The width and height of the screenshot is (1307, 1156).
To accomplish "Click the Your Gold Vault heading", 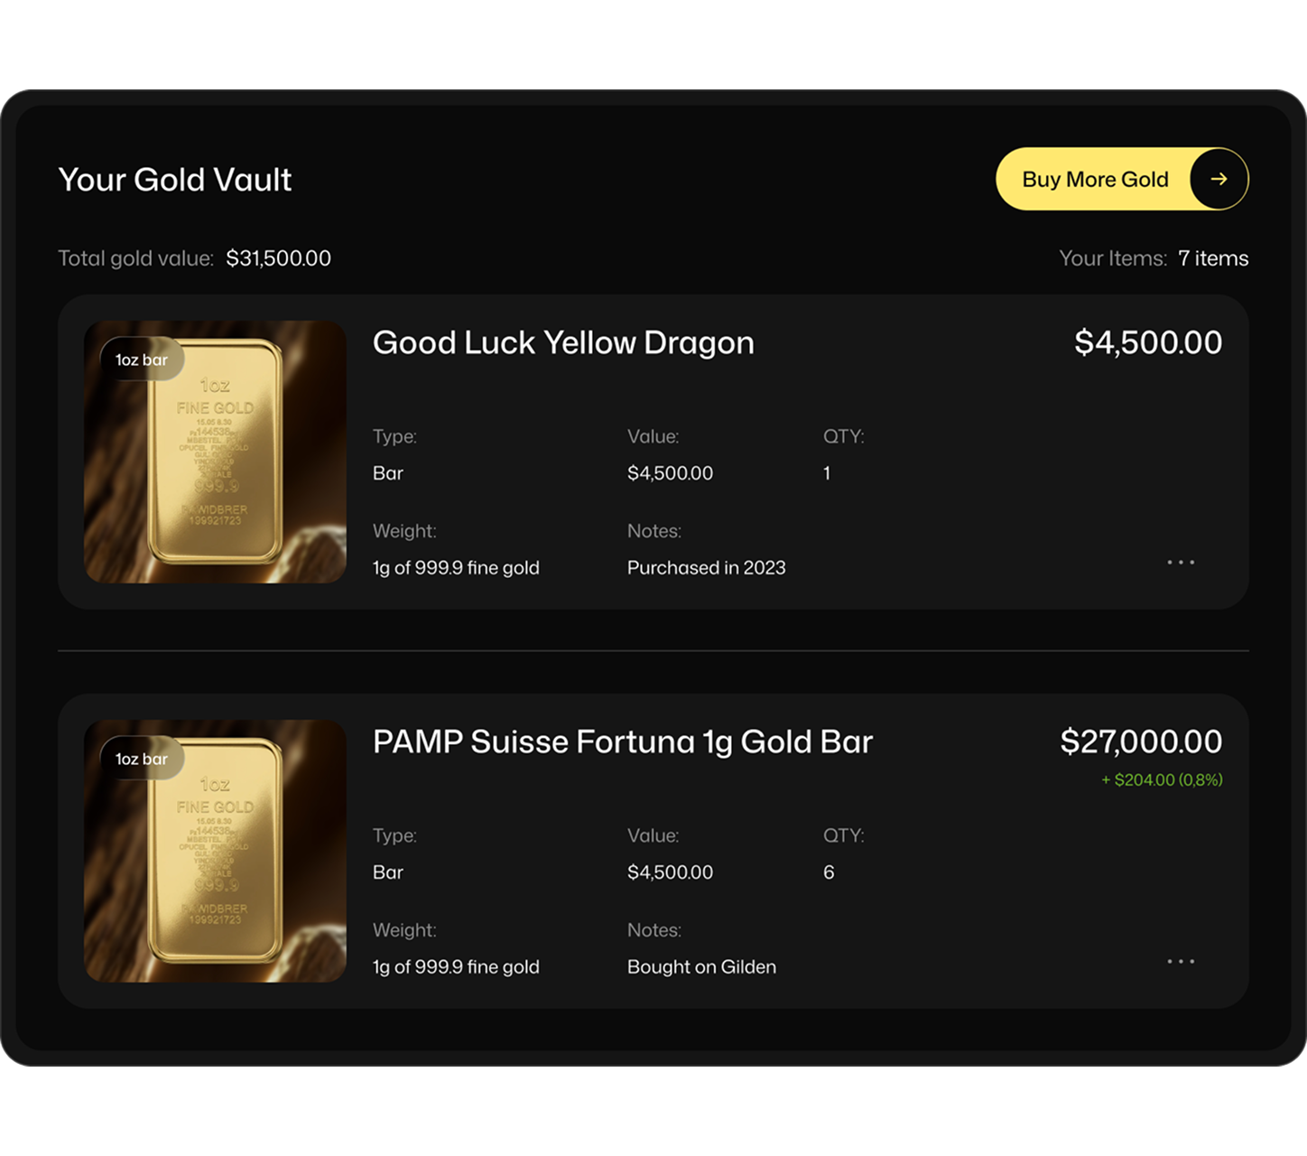I will click(175, 180).
